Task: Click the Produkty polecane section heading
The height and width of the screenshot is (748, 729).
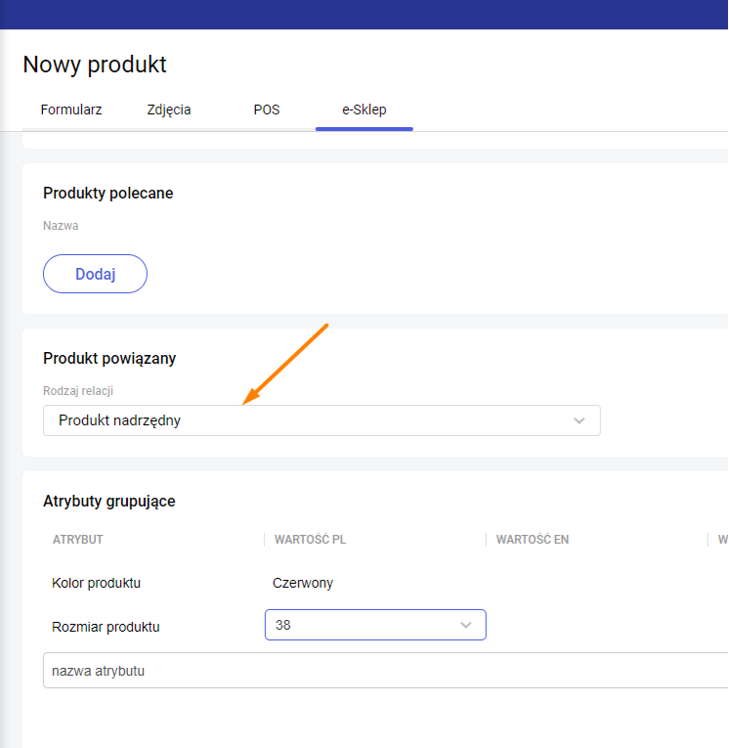Action: (x=108, y=194)
